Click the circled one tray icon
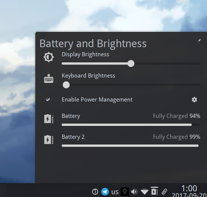The width and height of the screenshot is (207, 197). point(95,192)
